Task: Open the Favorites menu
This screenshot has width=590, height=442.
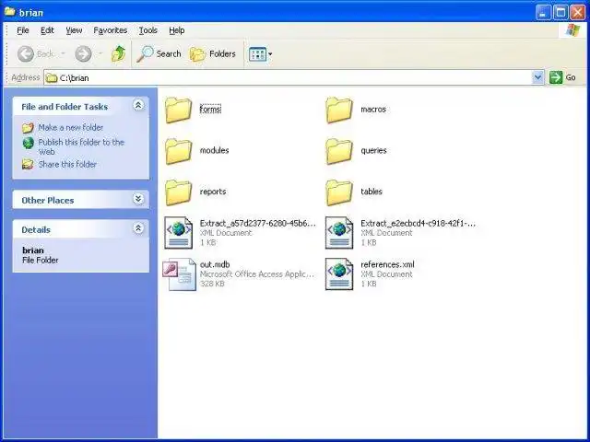Action: tap(111, 30)
